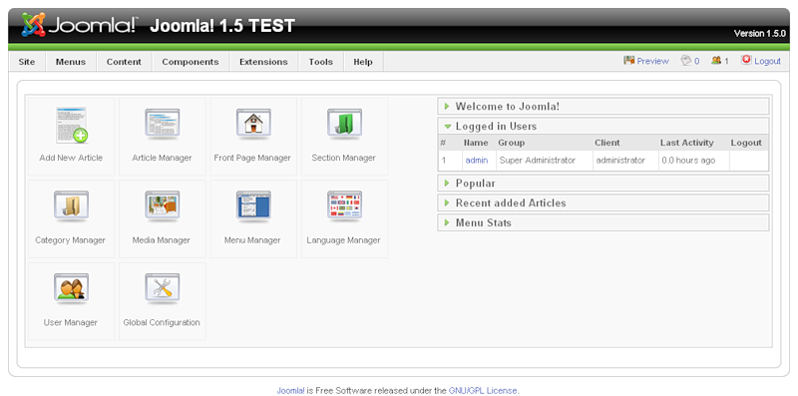Expand the Popular panel
This screenshot has height=396, width=798.
click(603, 184)
